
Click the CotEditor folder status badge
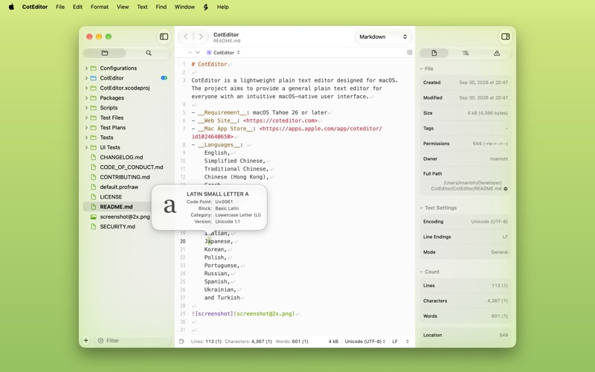164,78
